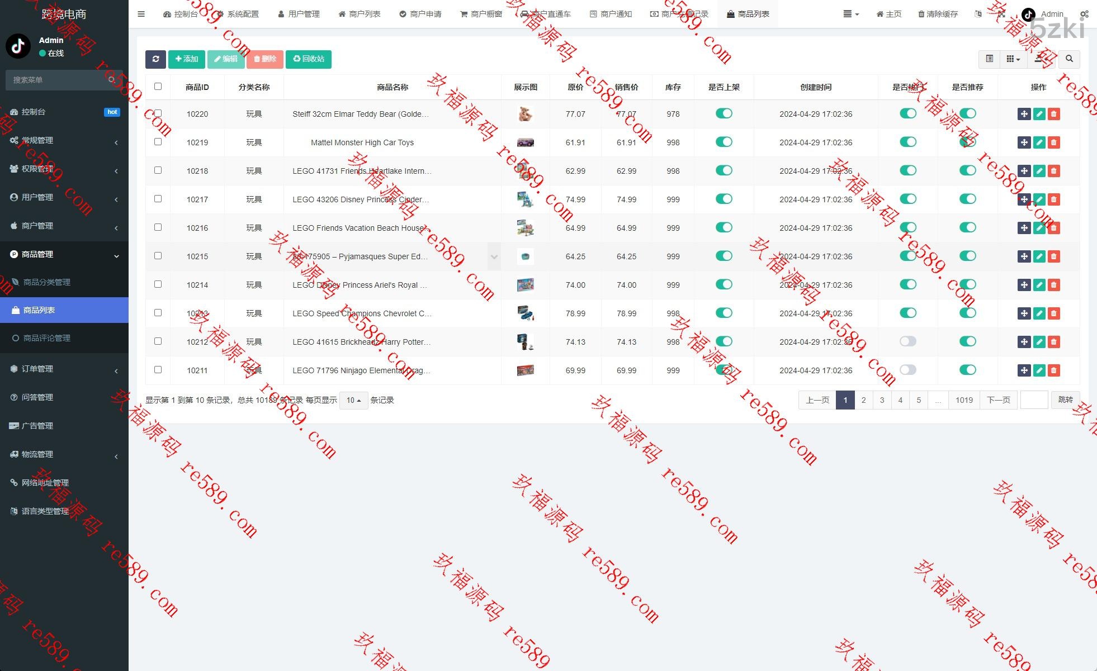The image size is (1097, 671).
Task: Click the green 添加 button
Action: (x=187, y=59)
